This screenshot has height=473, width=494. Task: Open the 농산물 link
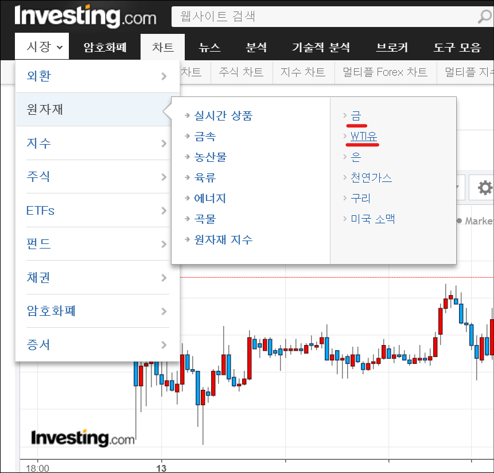[211, 157]
